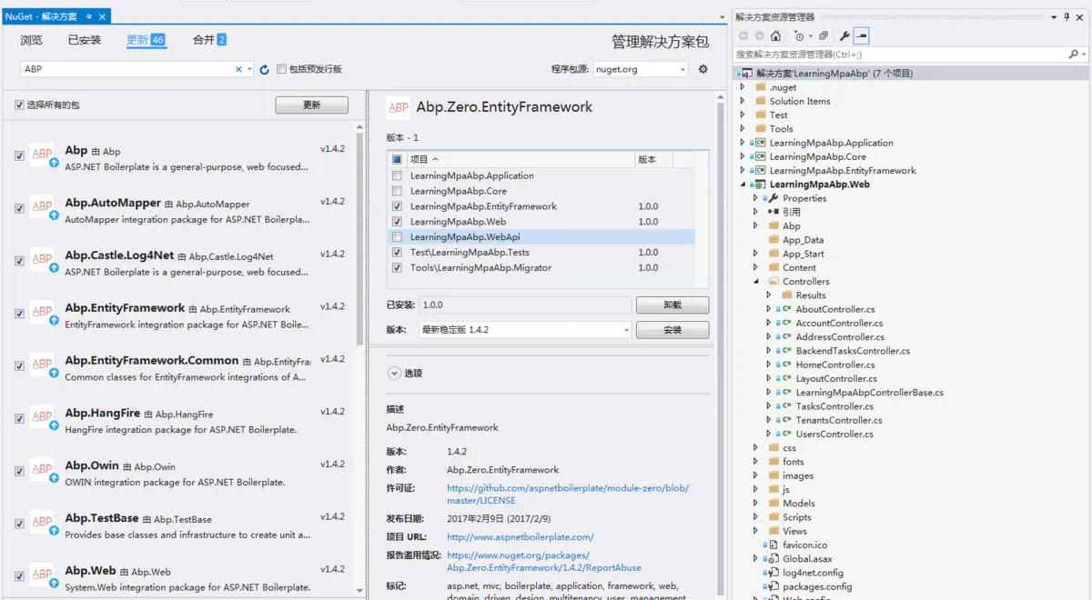Click Back arrow in Solution Explorer toolbar
1092x600 pixels.
tap(743, 36)
